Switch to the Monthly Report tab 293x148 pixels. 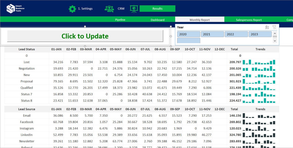pyautogui.click(x=199, y=20)
